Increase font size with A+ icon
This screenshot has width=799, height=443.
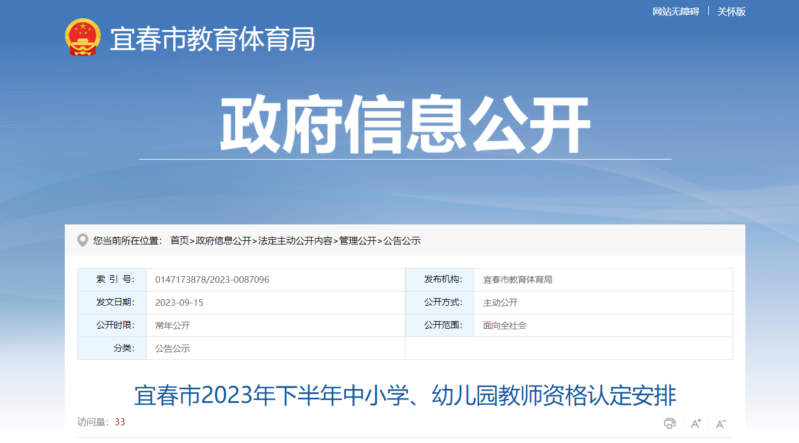click(696, 423)
